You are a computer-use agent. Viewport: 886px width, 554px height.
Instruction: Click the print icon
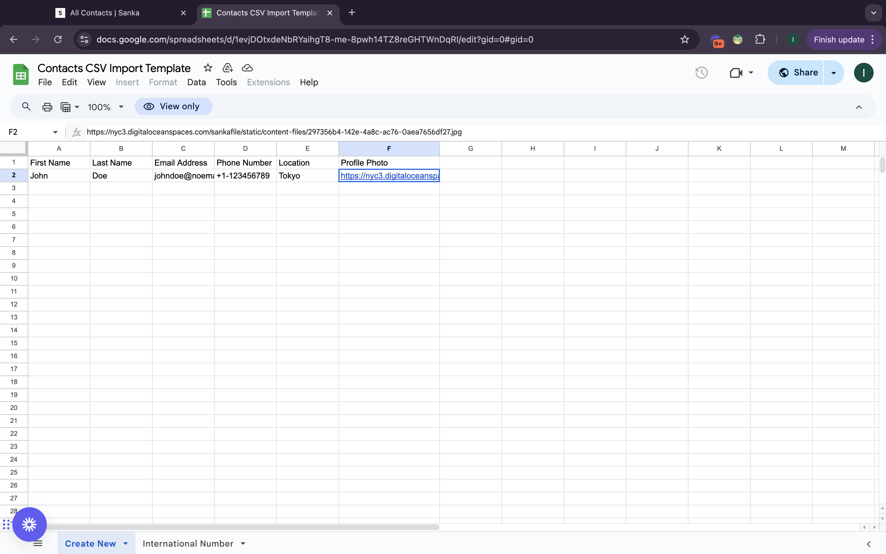pyautogui.click(x=47, y=107)
